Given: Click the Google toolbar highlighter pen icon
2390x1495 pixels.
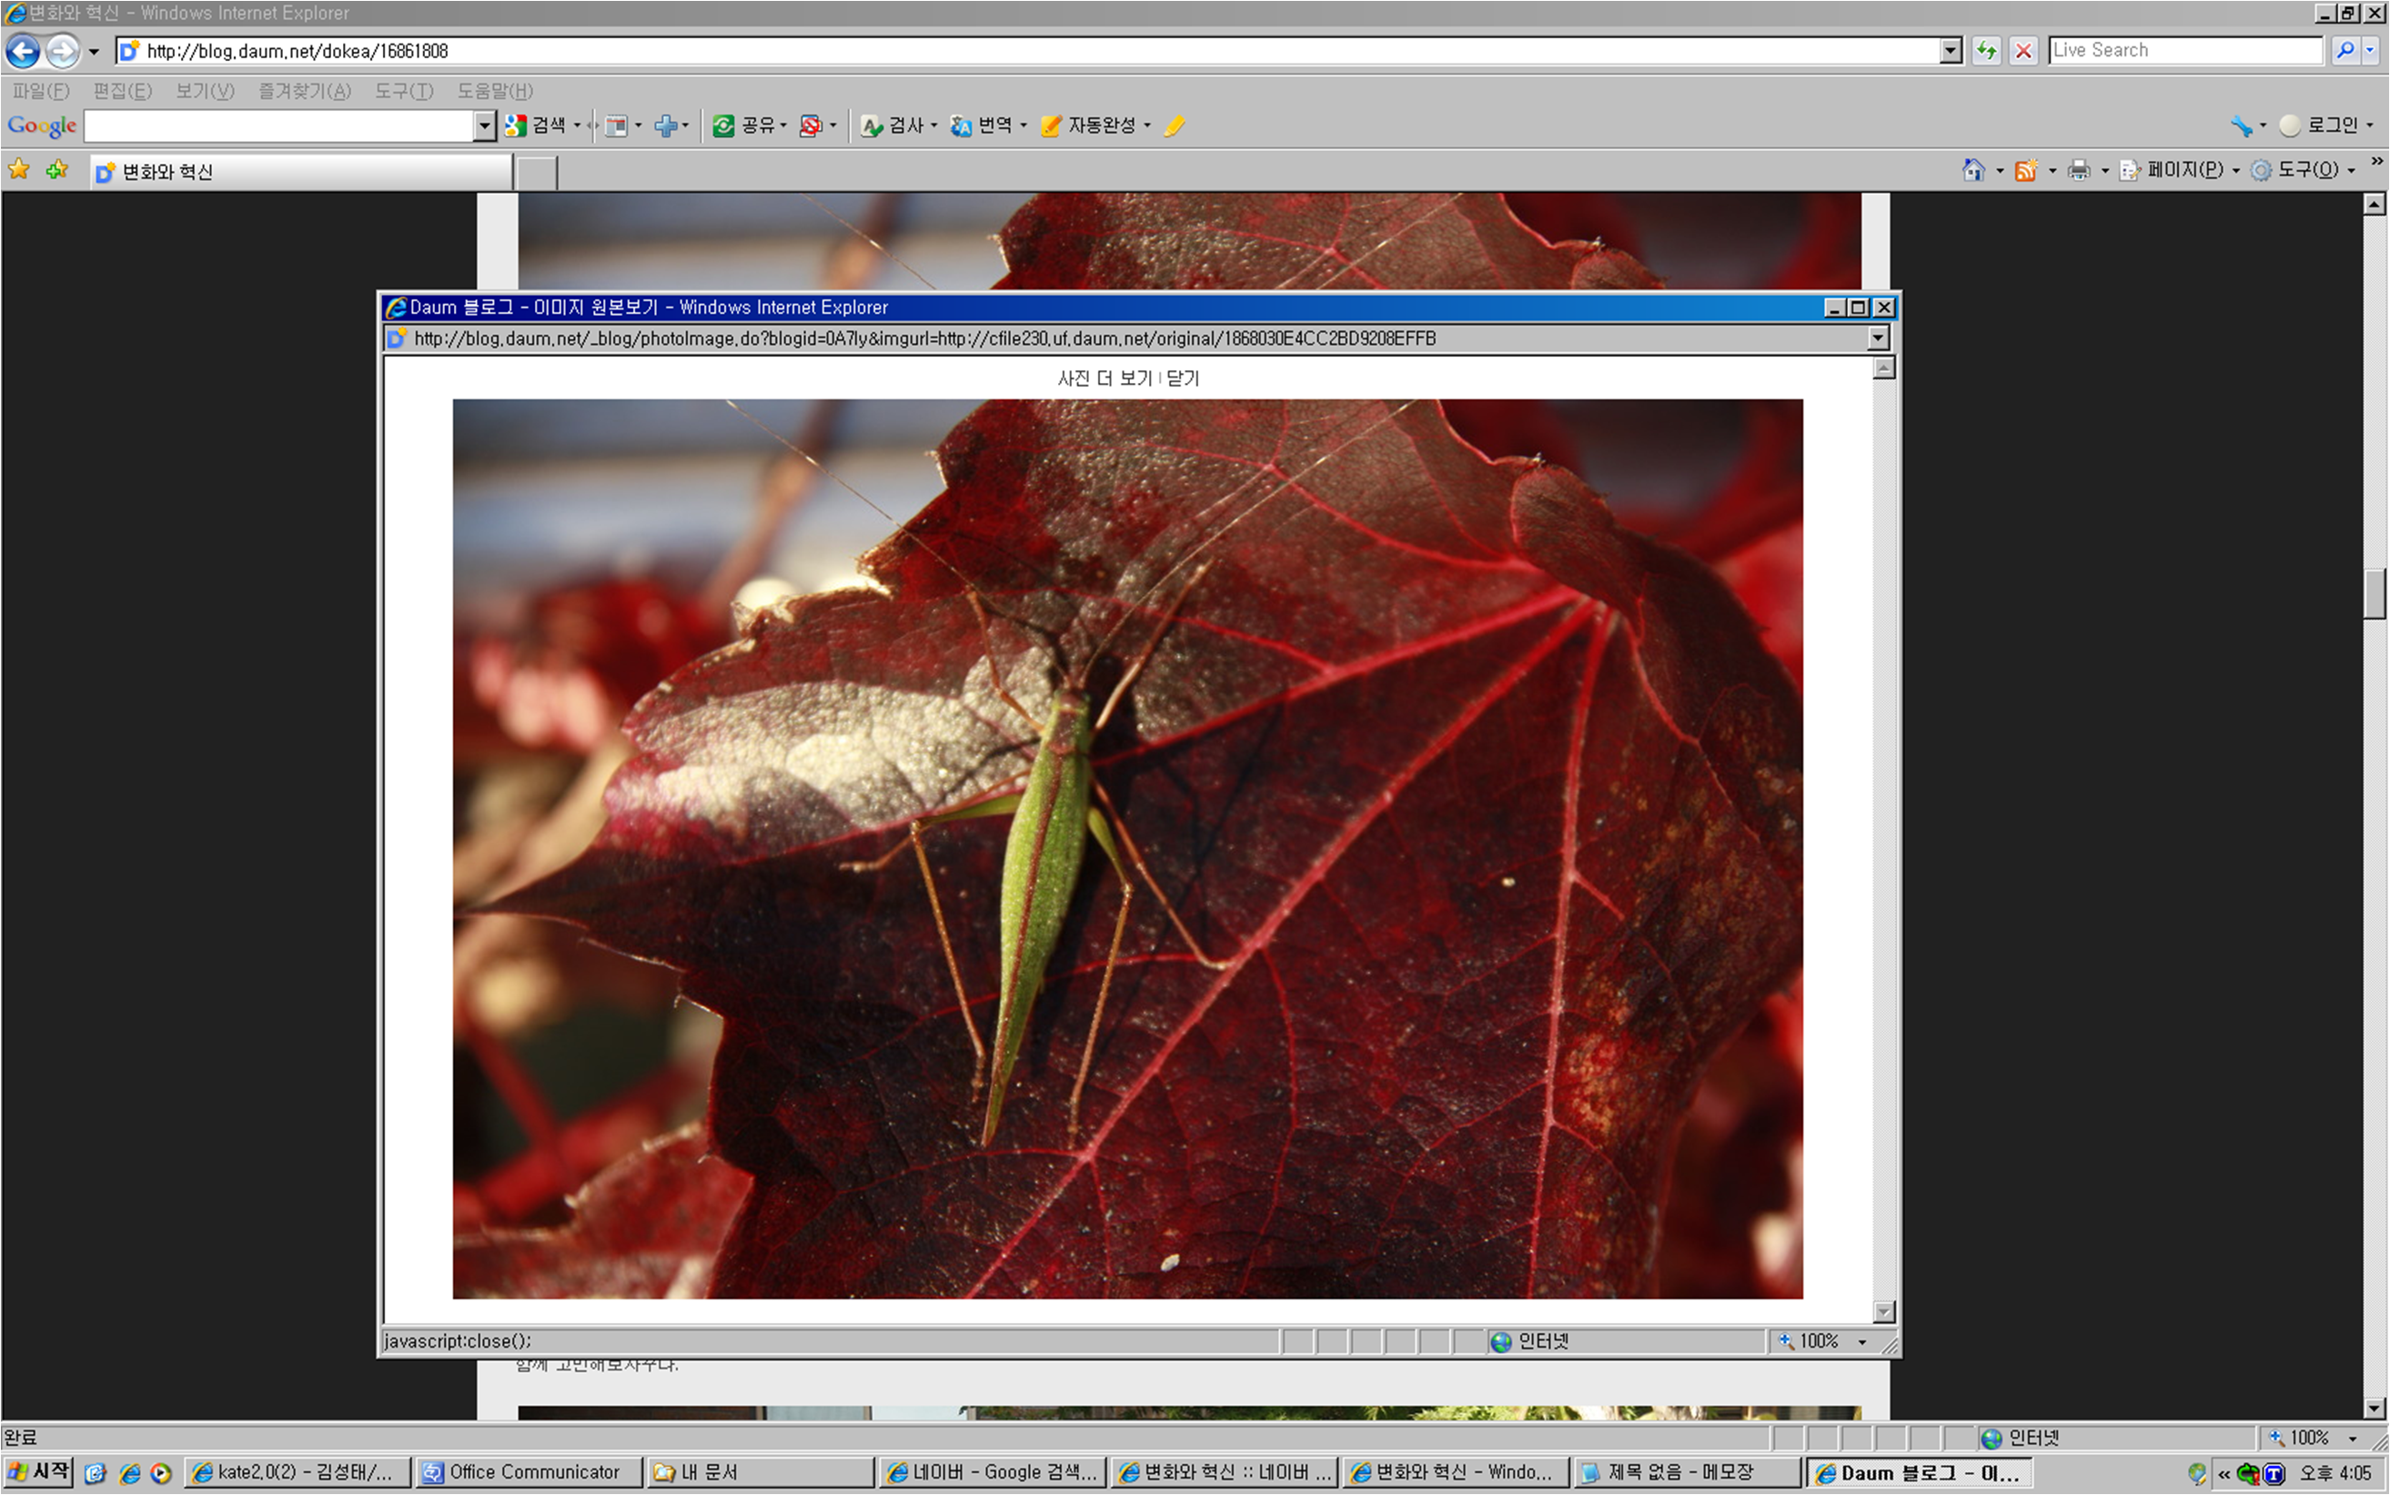Looking at the screenshot, I should (x=1175, y=126).
